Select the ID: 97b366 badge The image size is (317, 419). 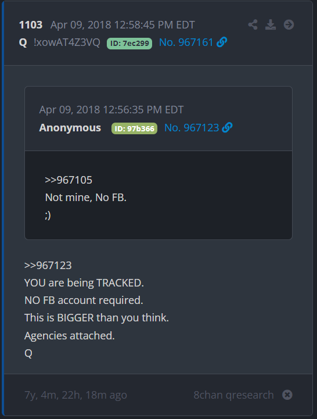coord(134,128)
